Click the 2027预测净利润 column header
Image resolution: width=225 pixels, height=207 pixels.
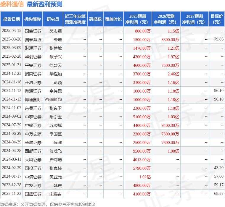pos(195,19)
